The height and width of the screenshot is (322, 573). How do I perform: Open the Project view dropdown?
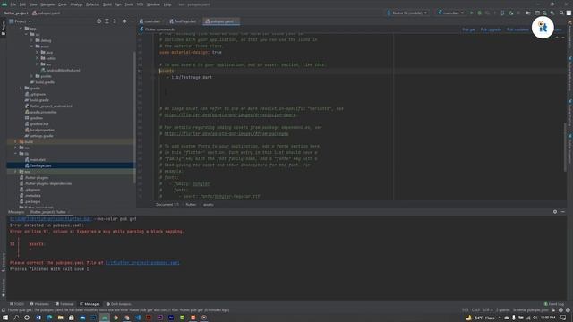(x=21, y=21)
